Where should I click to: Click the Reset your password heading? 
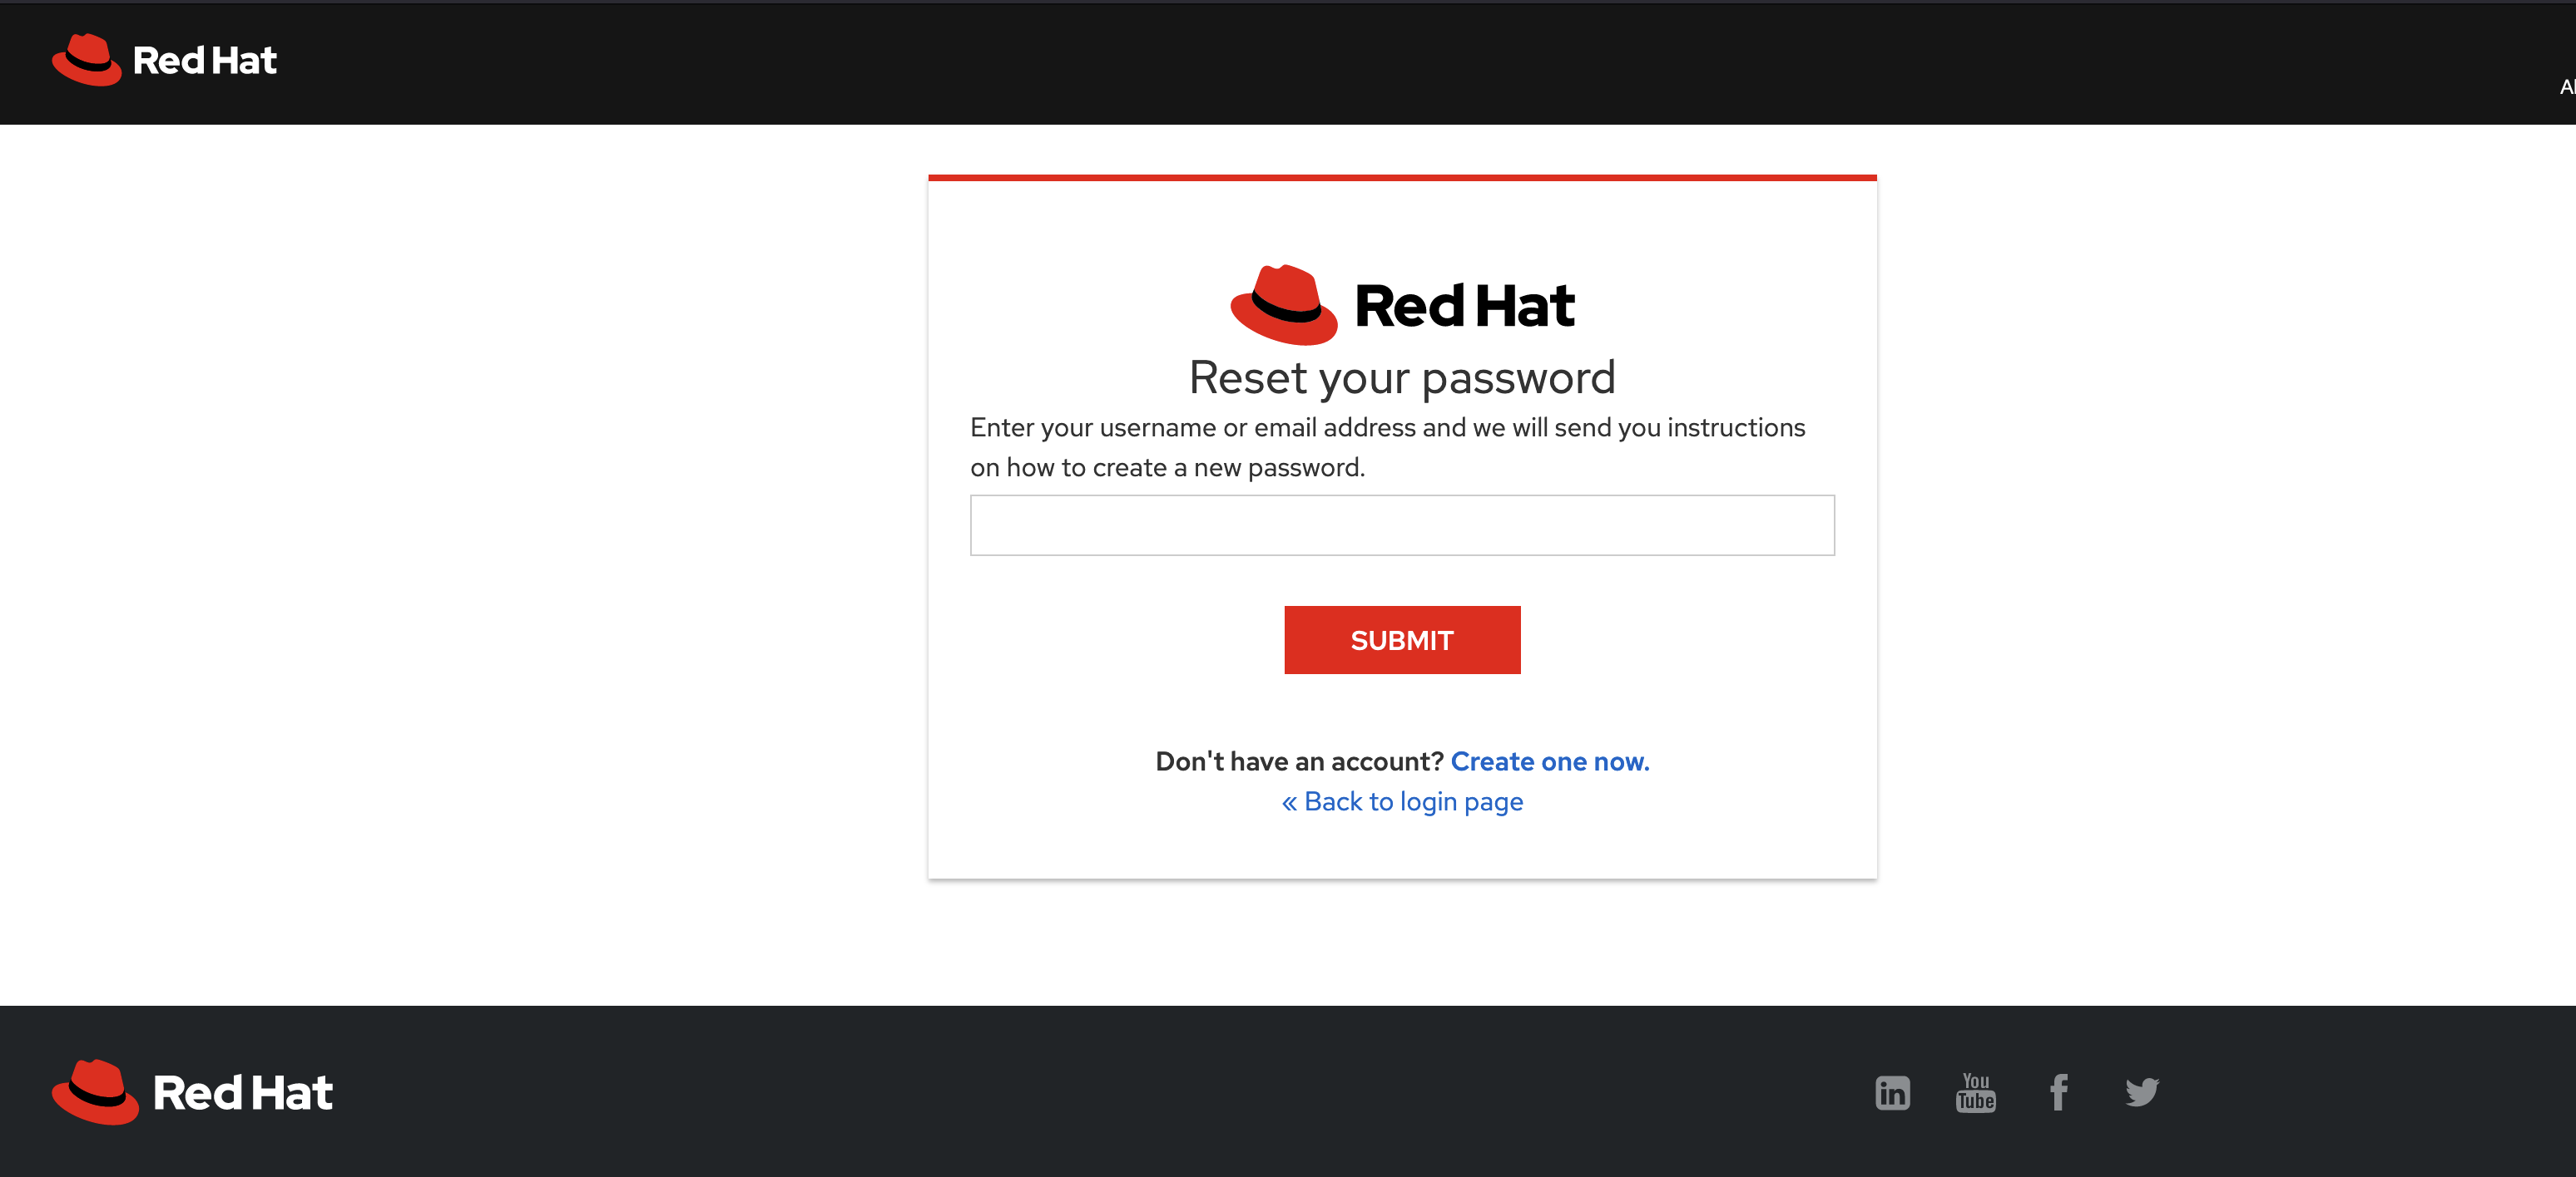[x=1399, y=376]
